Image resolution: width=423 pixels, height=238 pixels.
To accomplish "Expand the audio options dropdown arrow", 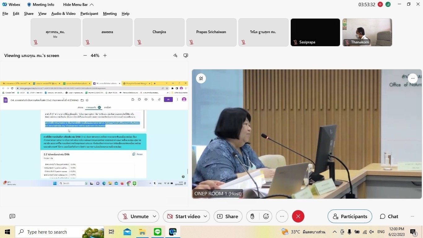I will [155, 216].
